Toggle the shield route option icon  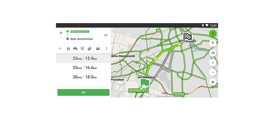82,49
